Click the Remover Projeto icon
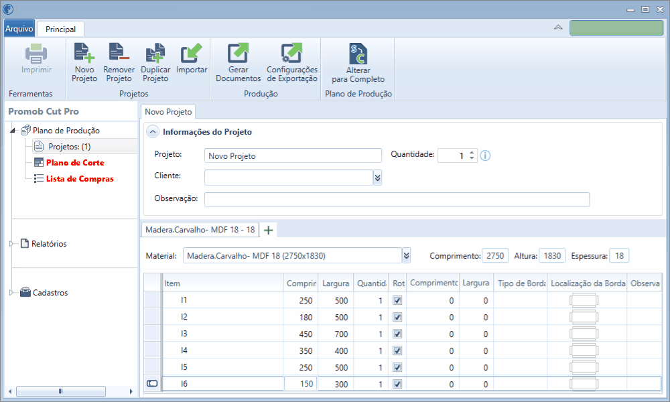 click(119, 52)
